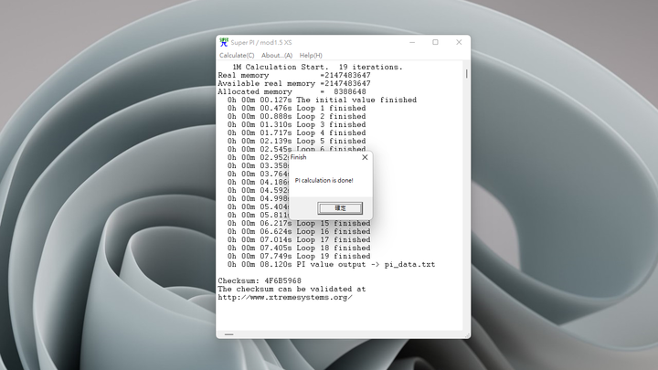Click the Loop 19 finished line
Image resolution: width=658 pixels, height=370 pixels.
coord(299,257)
